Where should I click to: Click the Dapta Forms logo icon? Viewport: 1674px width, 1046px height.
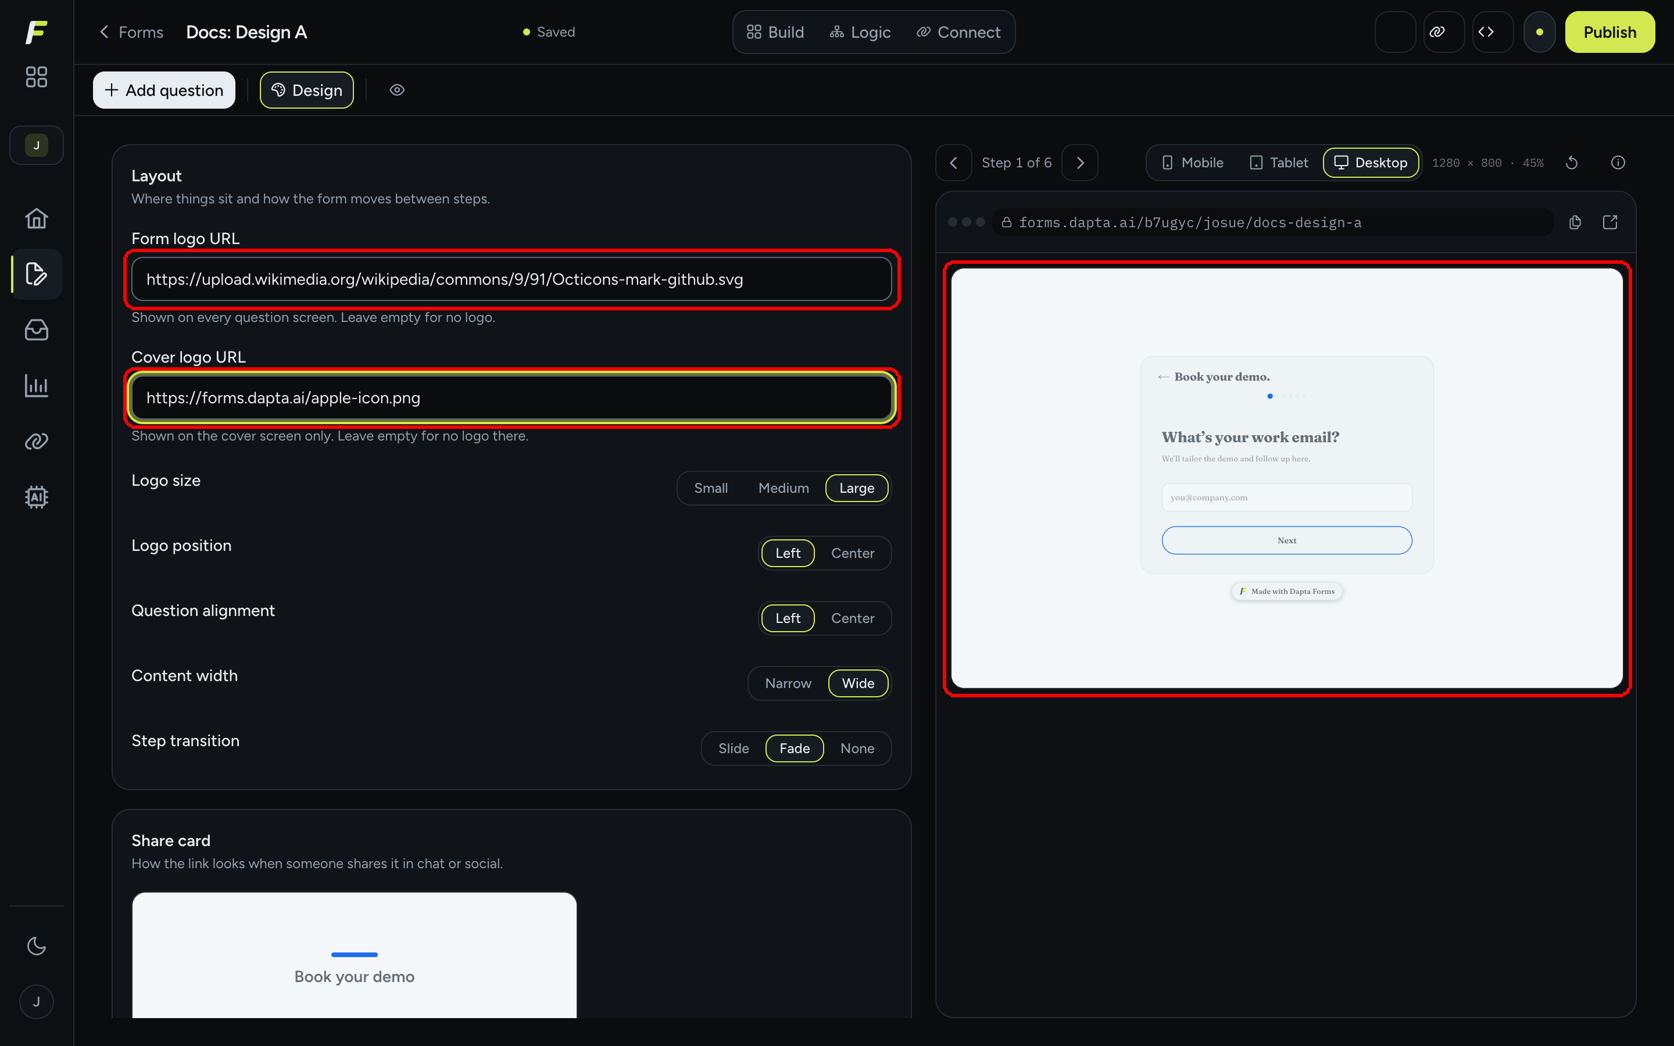pyautogui.click(x=37, y=32)
